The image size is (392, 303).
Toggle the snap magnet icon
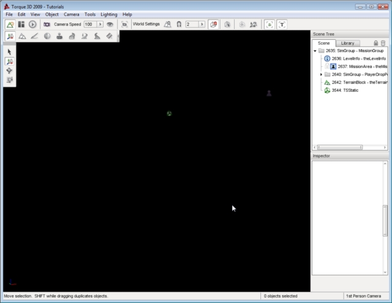178,24
